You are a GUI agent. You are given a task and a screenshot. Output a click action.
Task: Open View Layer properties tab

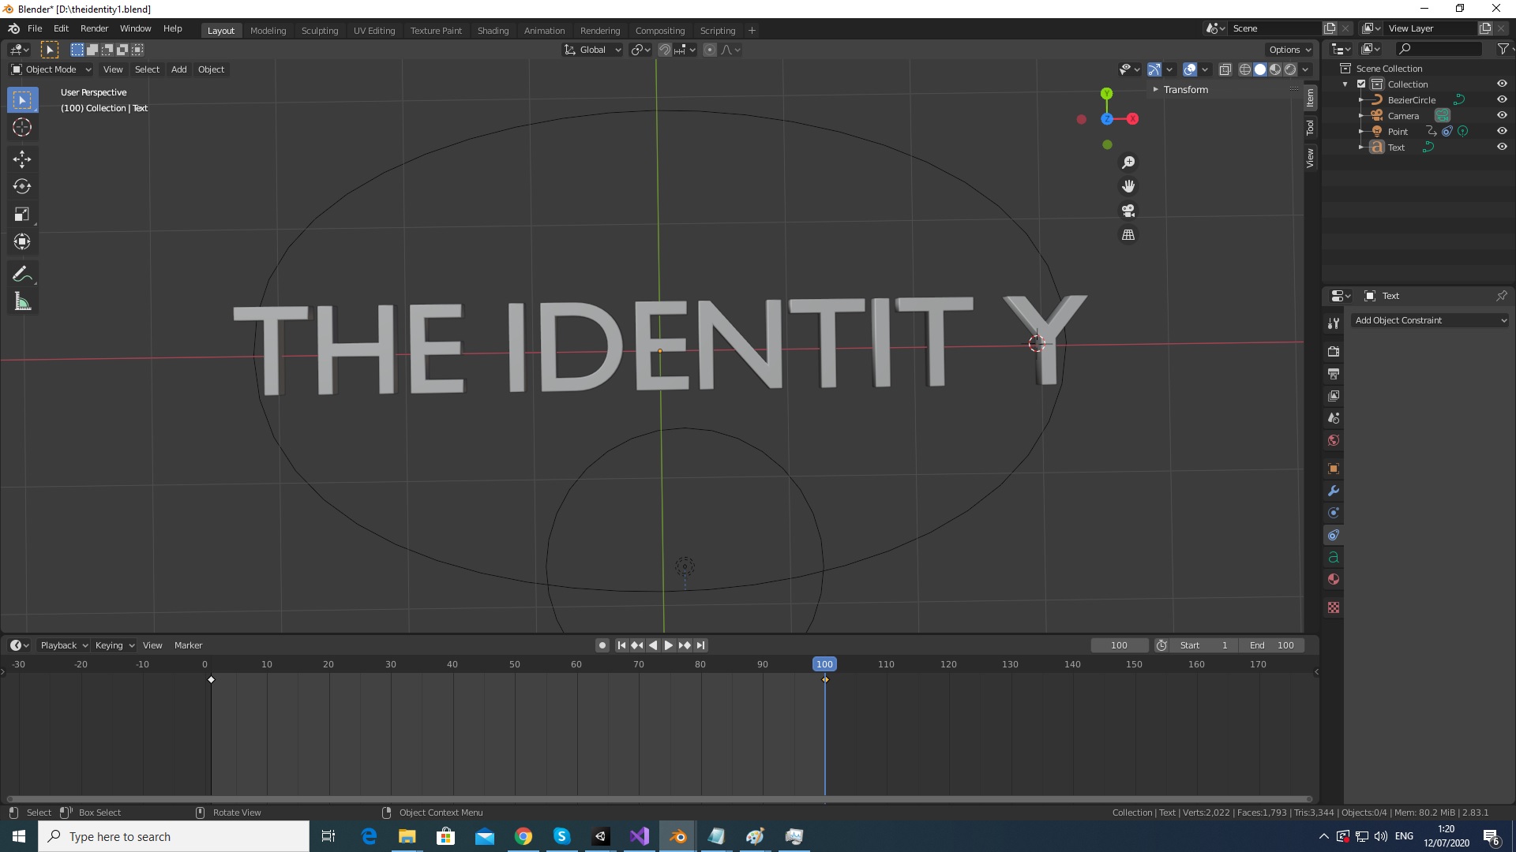click(1334, 395)
